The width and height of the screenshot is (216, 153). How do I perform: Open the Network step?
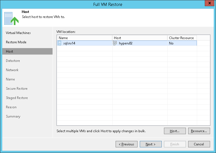coord(12,70)
